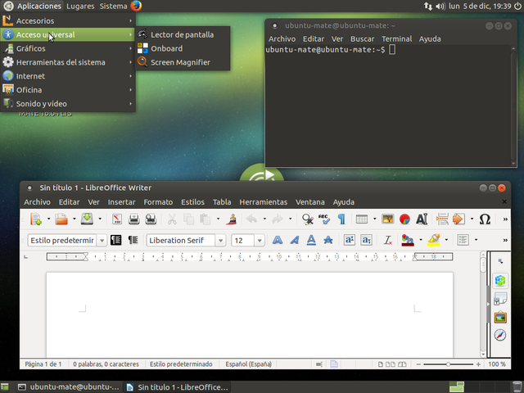Viewport: 524px width, 393px height.
Task: Toggle strikethrough formatting in Writer
Action: [328, 240]
